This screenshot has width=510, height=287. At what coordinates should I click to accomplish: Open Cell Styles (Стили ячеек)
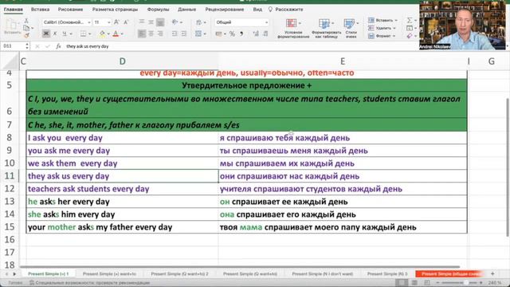(x=351, y=28)
